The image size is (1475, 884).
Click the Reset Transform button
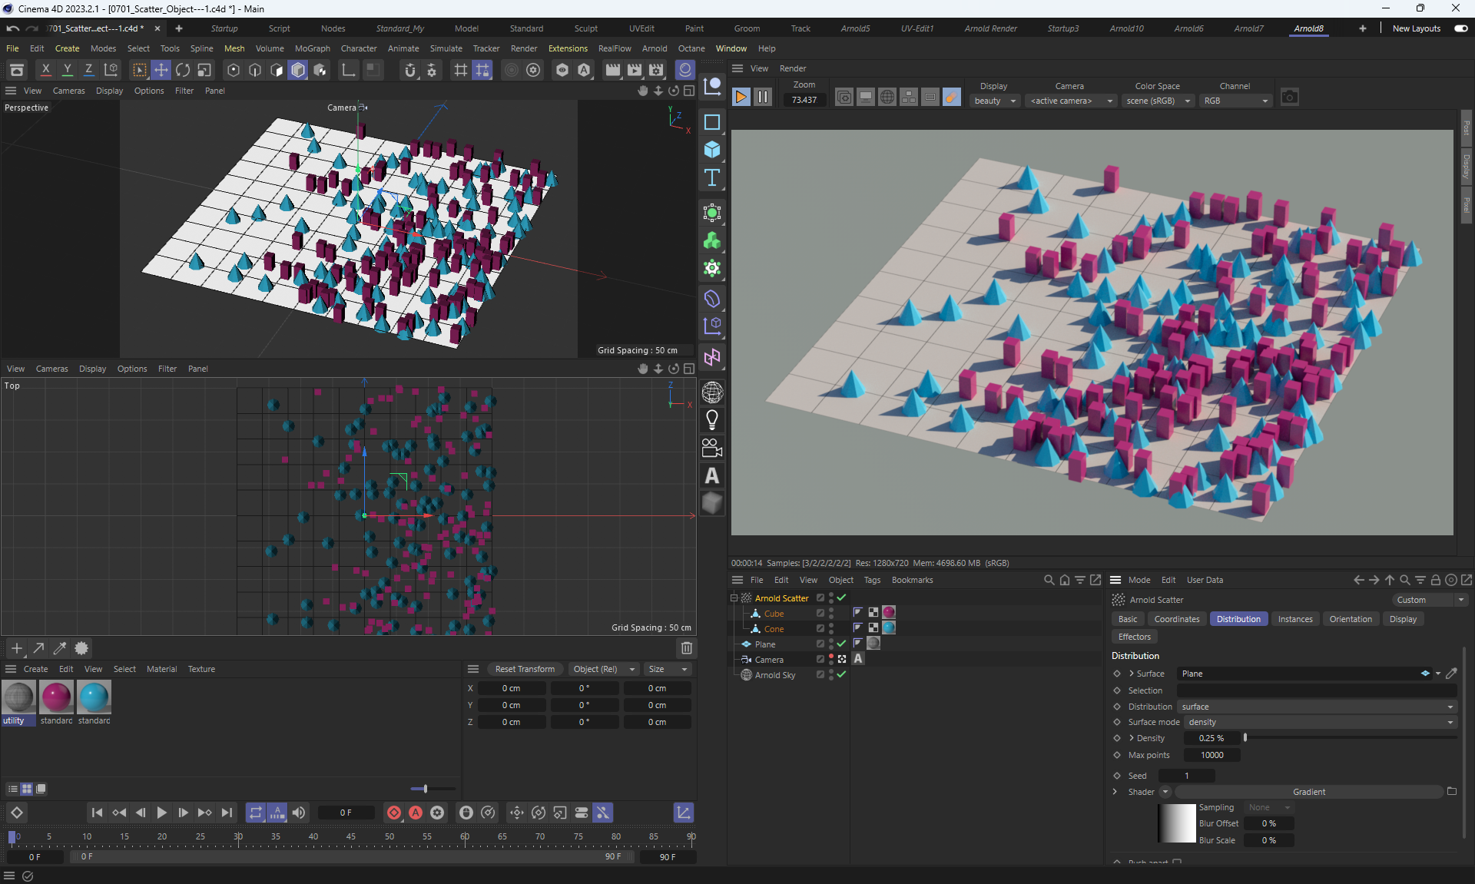coord(525,669)
